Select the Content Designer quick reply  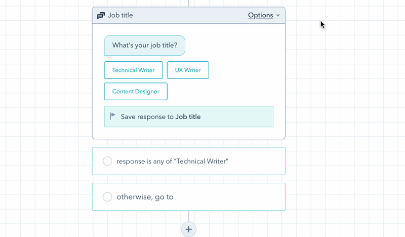136,92
